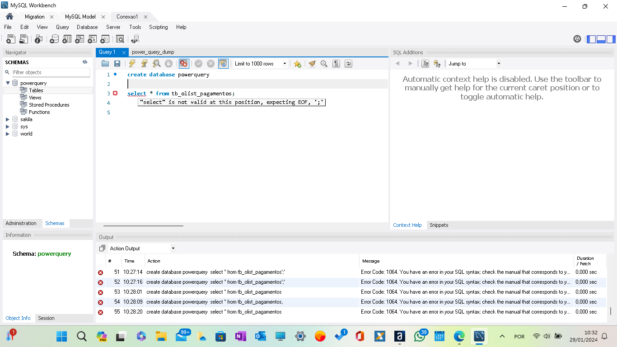Toggle bottom output panel visibility

click(x=601, y=39)
